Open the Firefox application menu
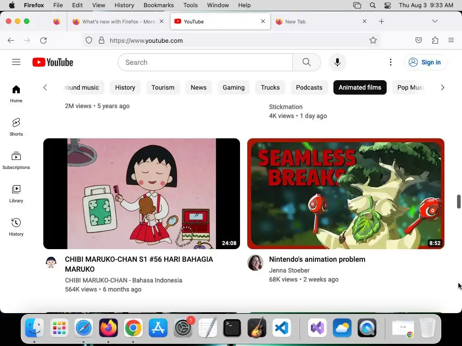This screenshot has height=346, width=462. point(451,40)
